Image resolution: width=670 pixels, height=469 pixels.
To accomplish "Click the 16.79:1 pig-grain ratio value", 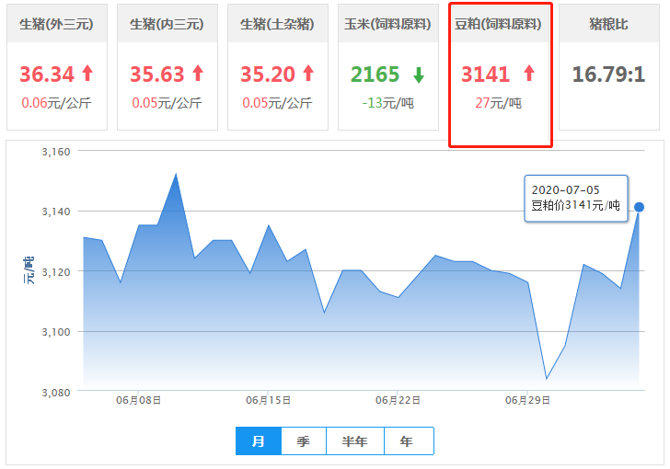I will click(x=608, y=74).
